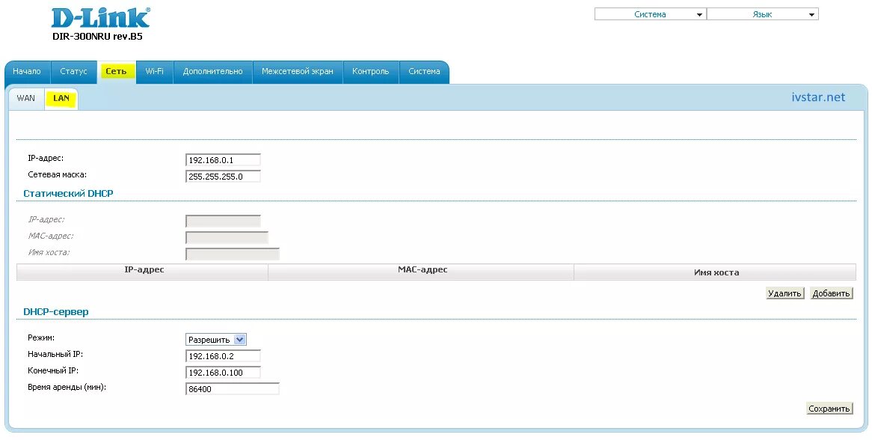Click the Удалить button
Image resolution: width=872 pixels, height=440 pixels.
pos(785,293)
